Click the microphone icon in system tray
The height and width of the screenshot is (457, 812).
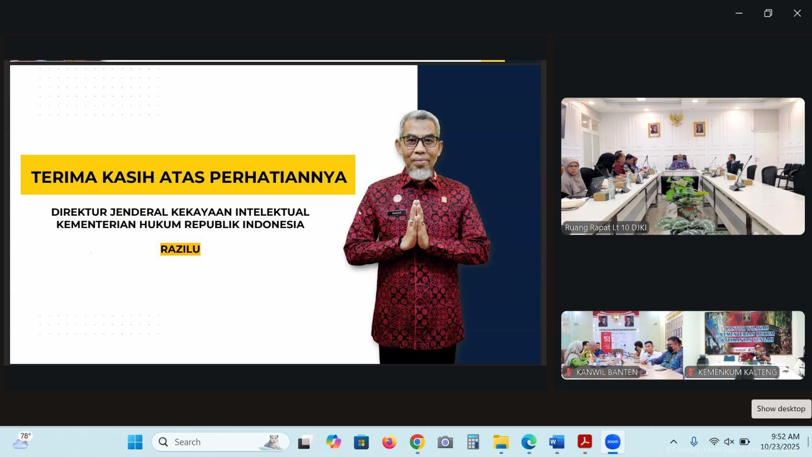click(694, 442)
